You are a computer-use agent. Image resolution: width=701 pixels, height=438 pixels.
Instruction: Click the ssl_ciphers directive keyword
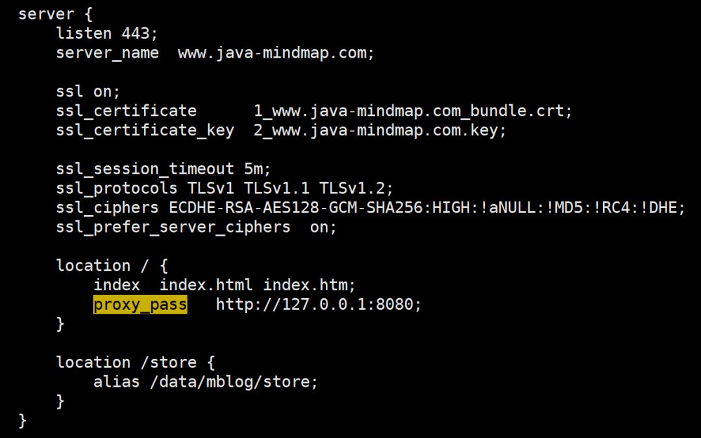107,208
